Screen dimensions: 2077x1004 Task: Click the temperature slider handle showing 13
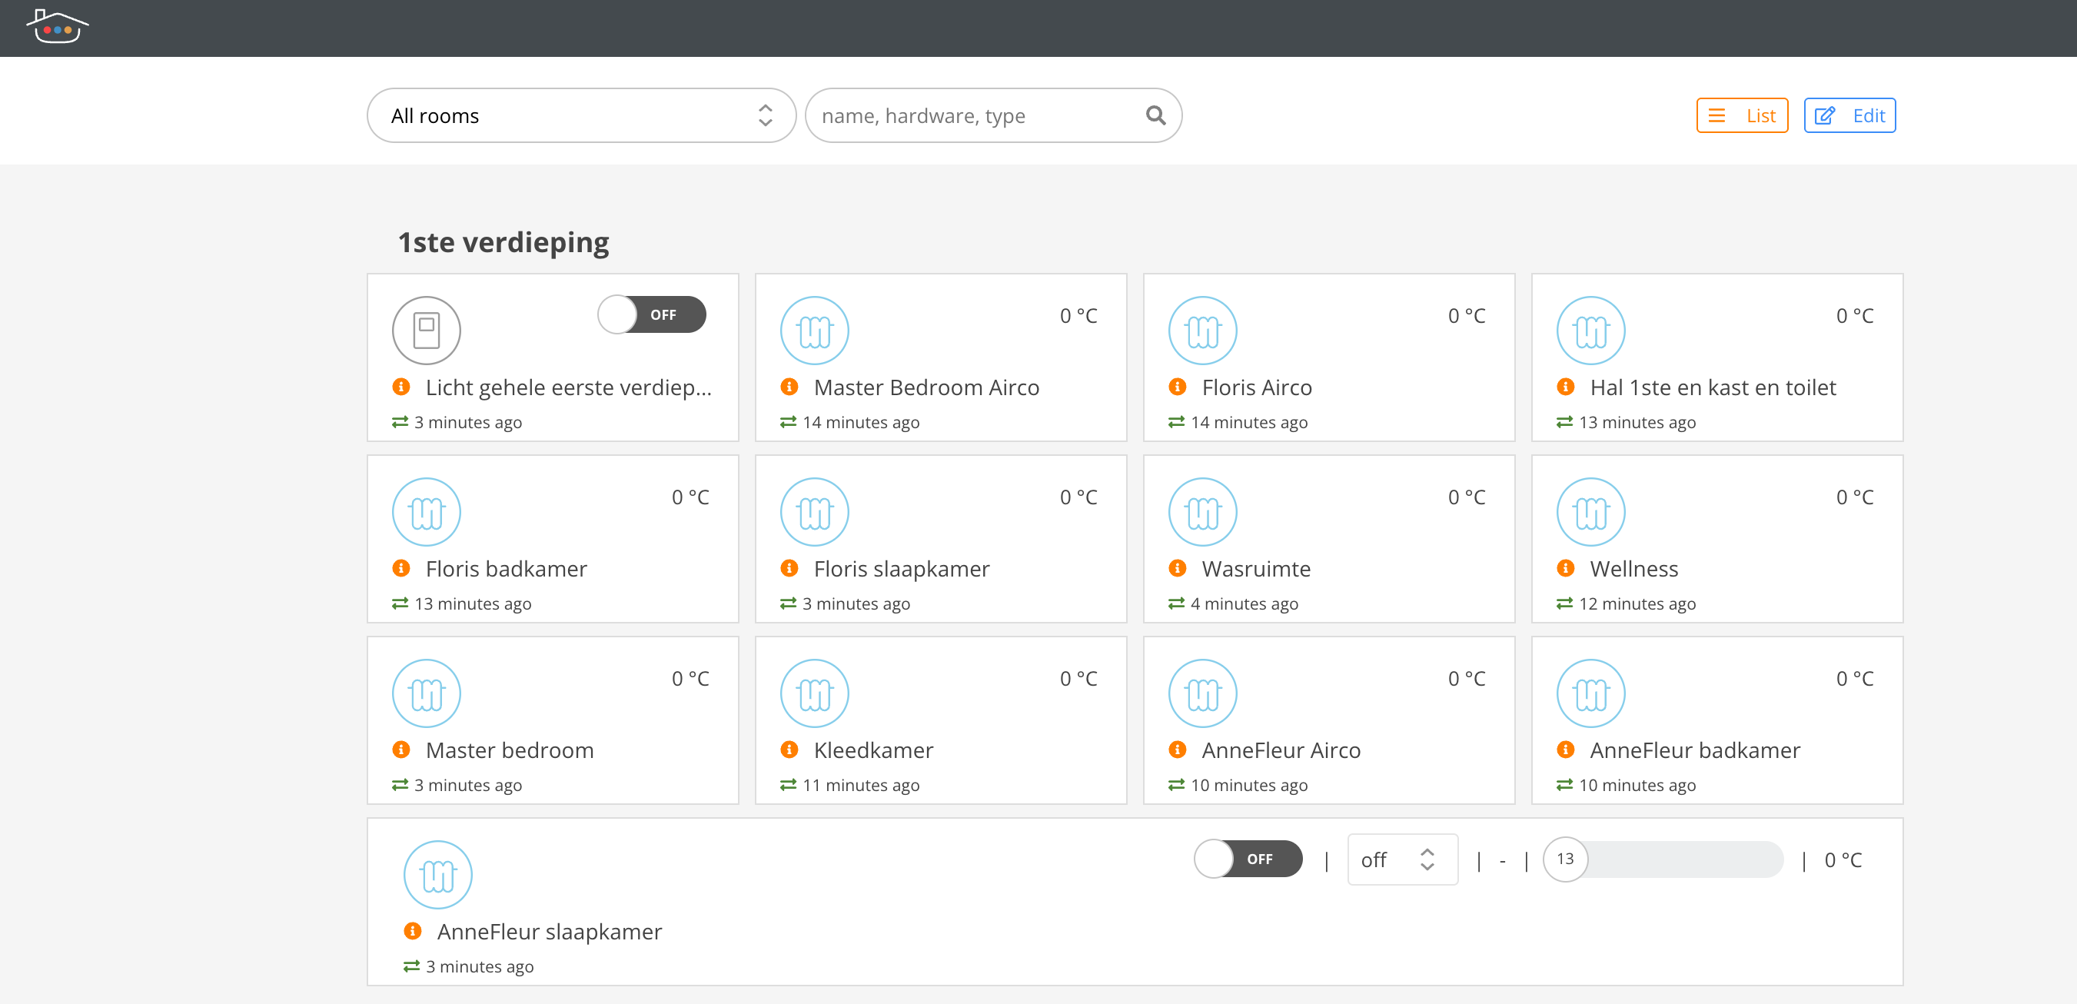(x=1564, y=859)
